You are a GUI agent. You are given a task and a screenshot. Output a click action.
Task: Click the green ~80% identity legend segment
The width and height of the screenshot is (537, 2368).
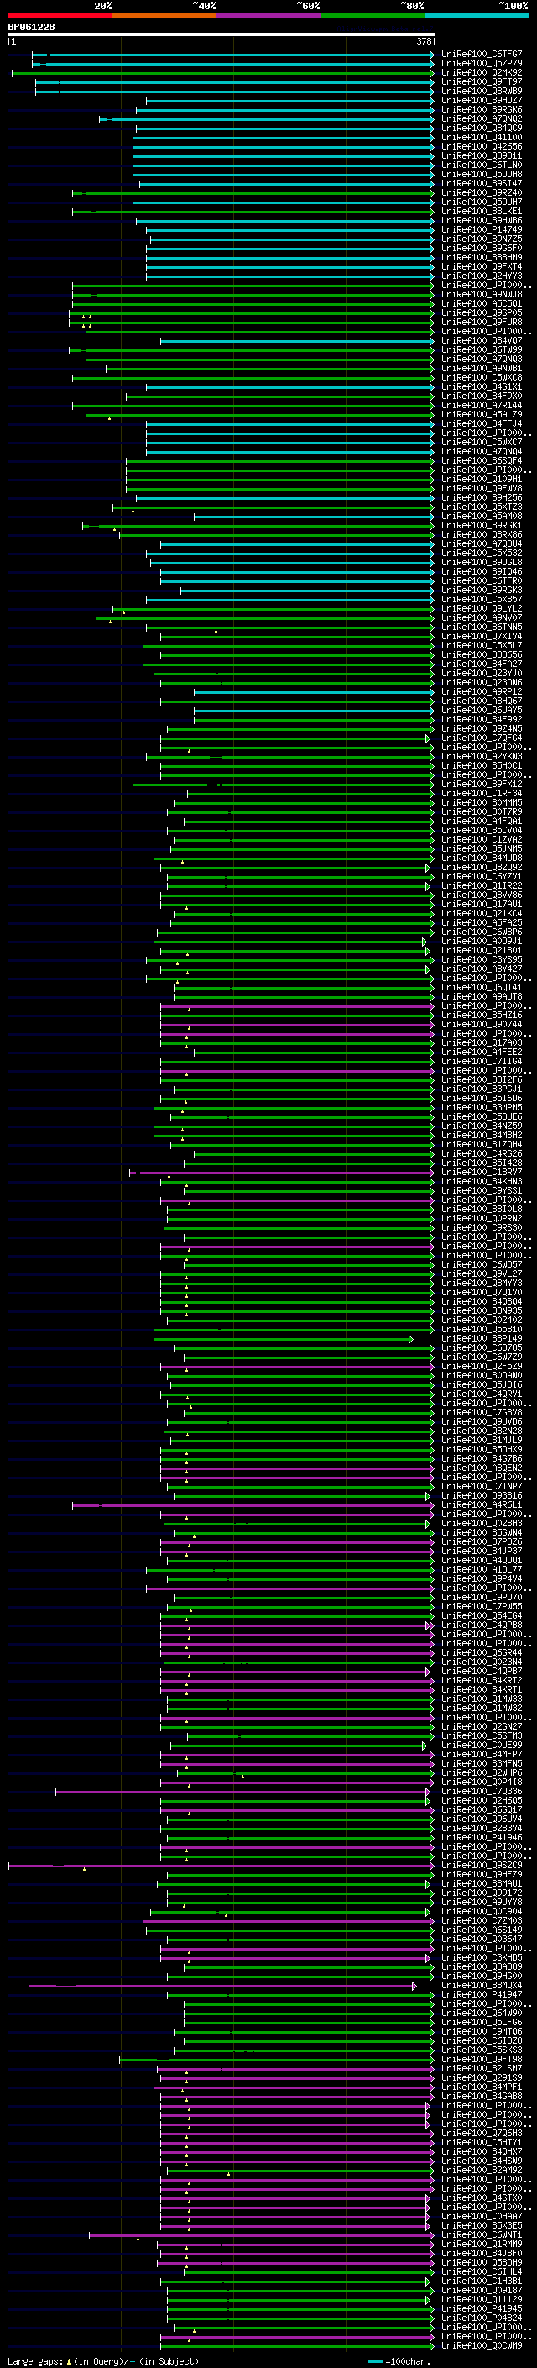click(x=373, y=15)
